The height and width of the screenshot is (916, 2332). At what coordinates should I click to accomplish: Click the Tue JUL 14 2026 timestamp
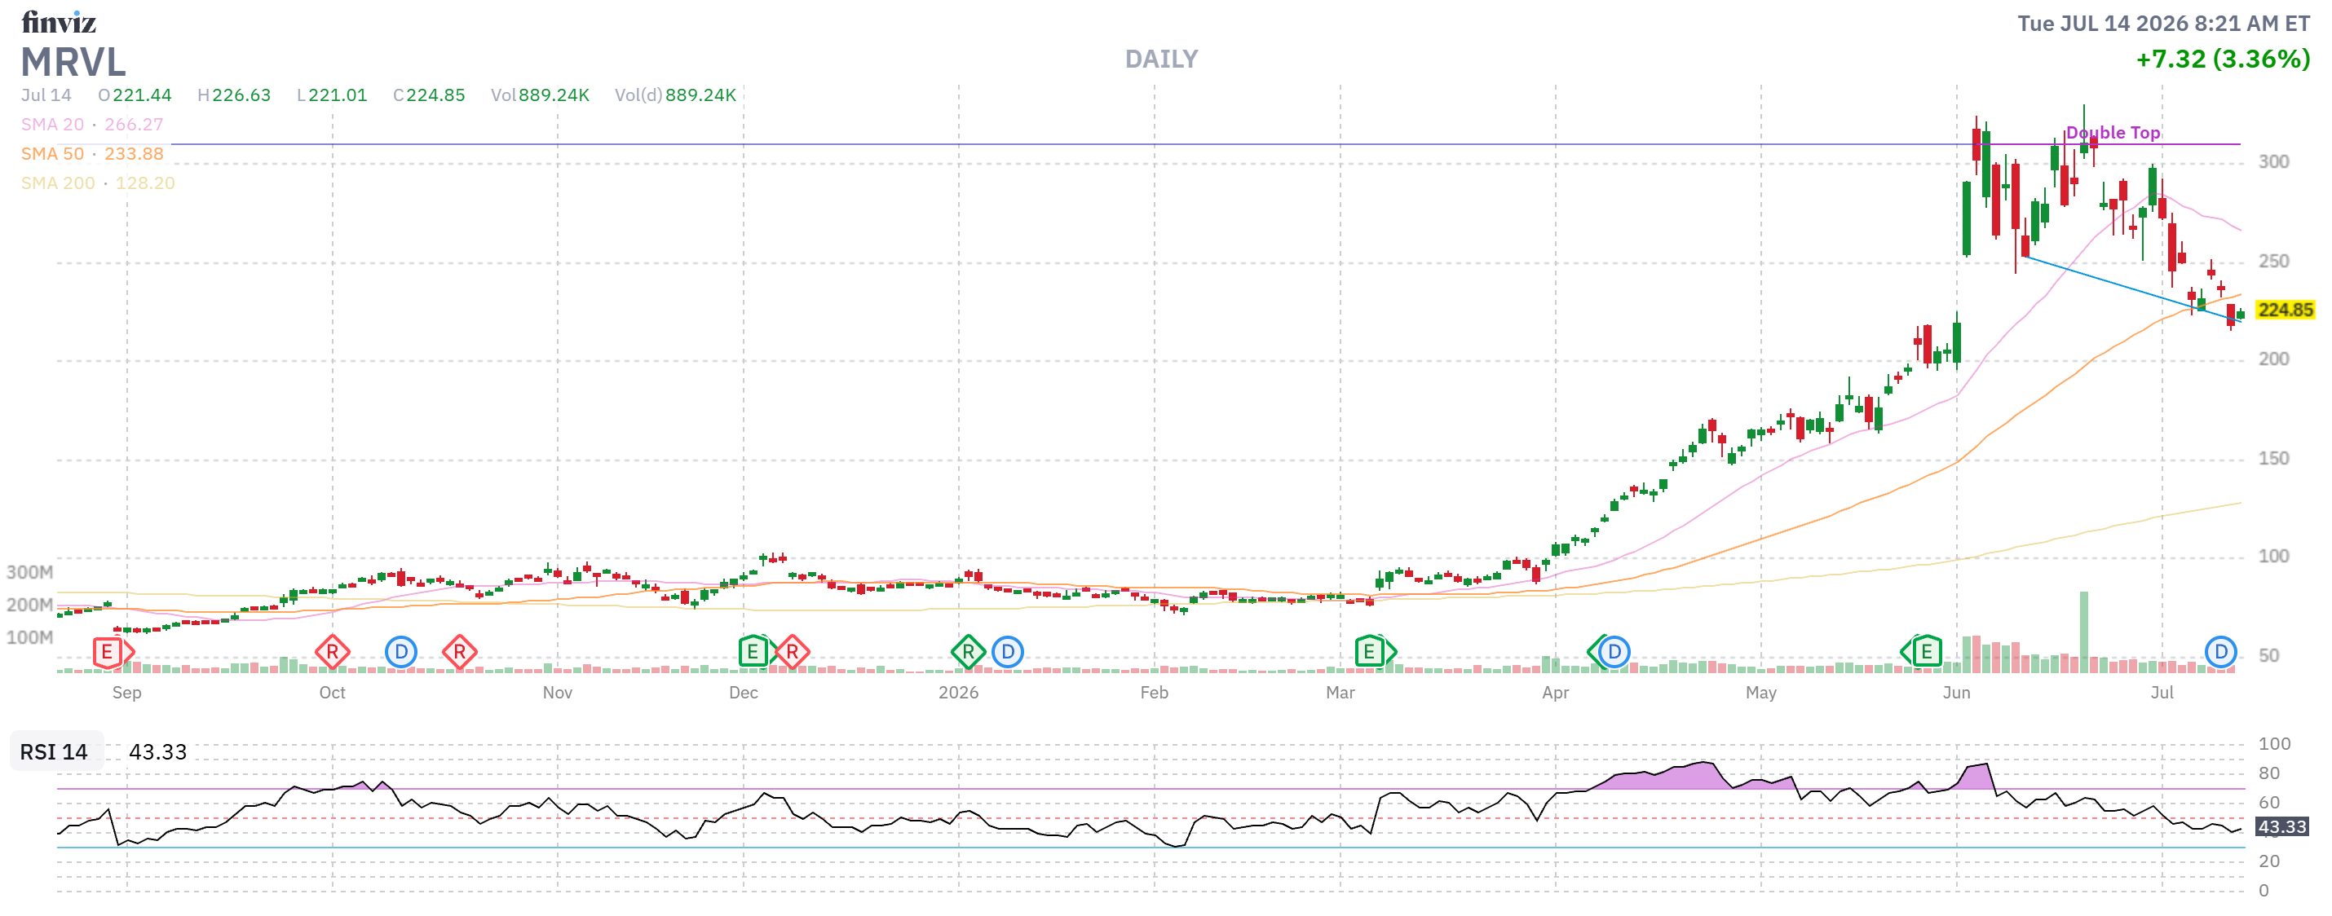pos(2163,24)
